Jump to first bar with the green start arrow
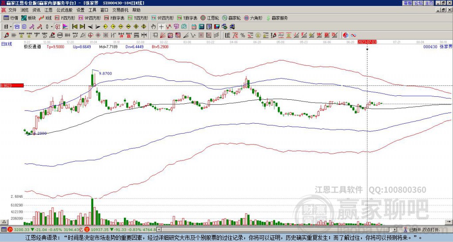 (x=74, y=27)
